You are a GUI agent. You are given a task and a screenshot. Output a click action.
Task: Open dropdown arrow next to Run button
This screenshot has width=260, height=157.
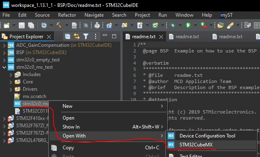click(x=195, y=26)
